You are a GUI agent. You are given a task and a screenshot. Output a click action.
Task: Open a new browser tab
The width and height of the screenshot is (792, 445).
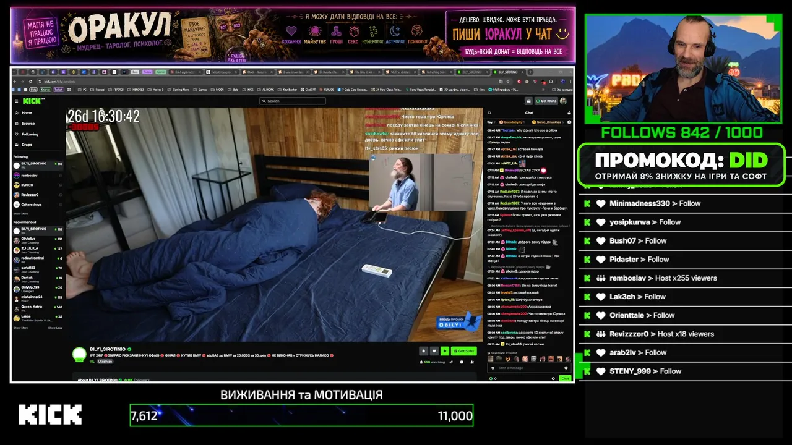[x=531, y=72]
